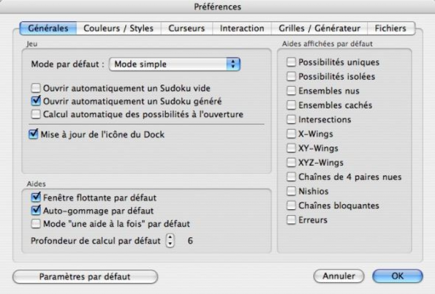Tick the Nishios checkbox
Screen dimensions: 435x294
(291, 191)
